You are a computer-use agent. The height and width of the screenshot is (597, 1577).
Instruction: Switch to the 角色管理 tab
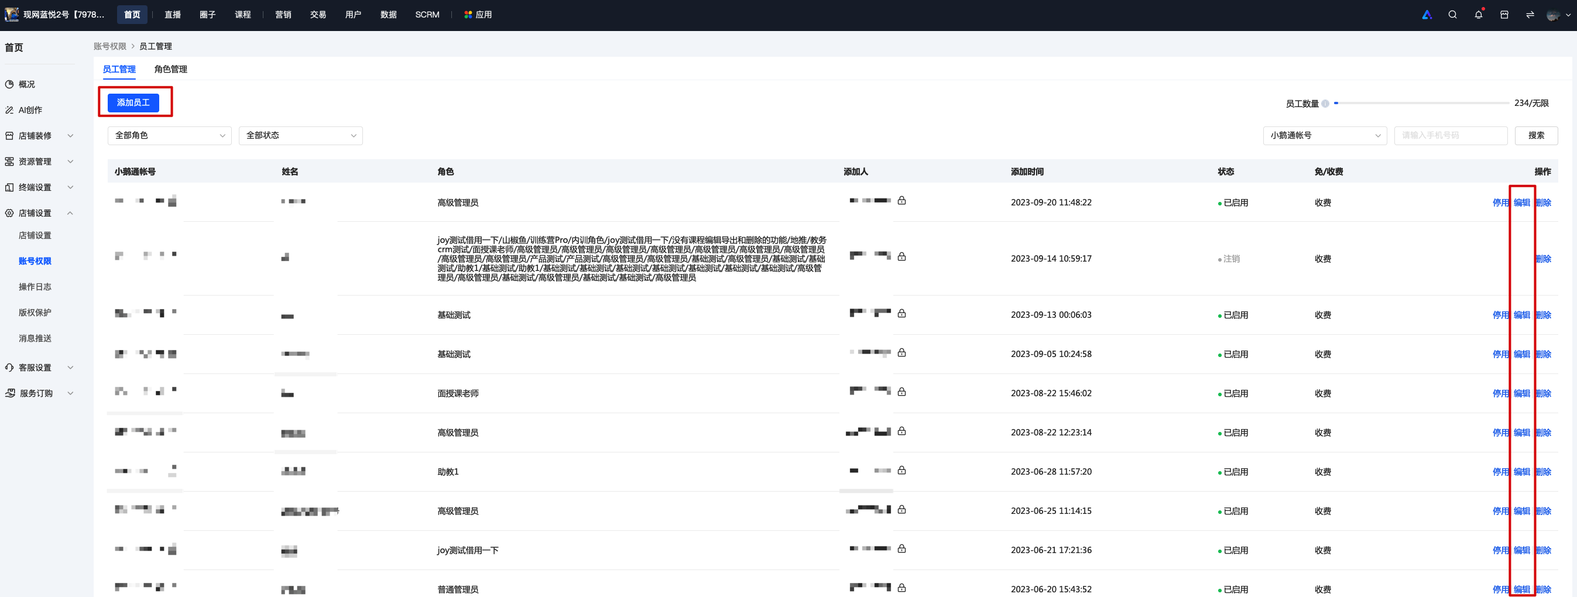coord(171,69)
